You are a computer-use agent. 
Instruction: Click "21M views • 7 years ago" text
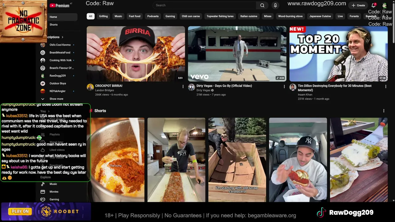(211, 95)
